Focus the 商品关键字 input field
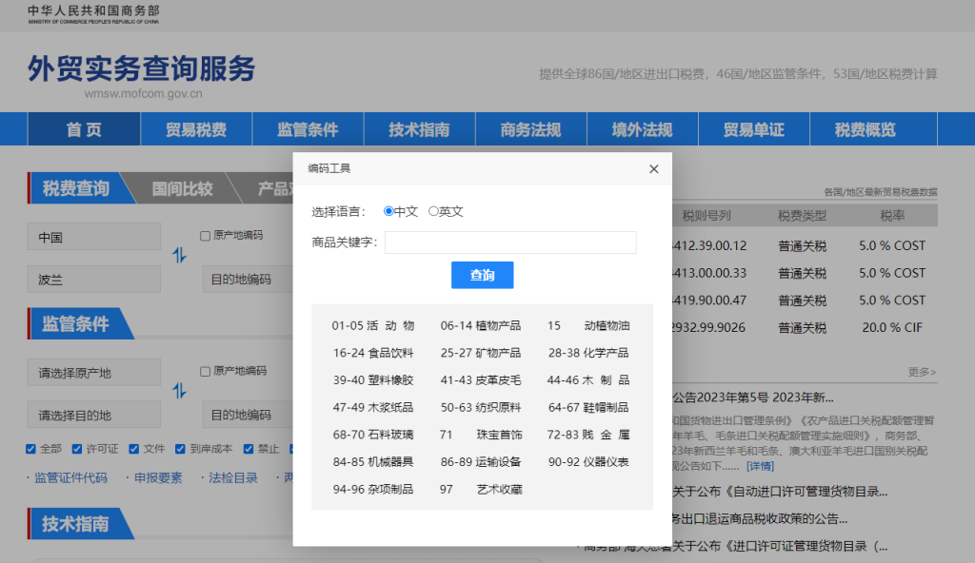This screenshot has width=975, height=563. point(510,243)
